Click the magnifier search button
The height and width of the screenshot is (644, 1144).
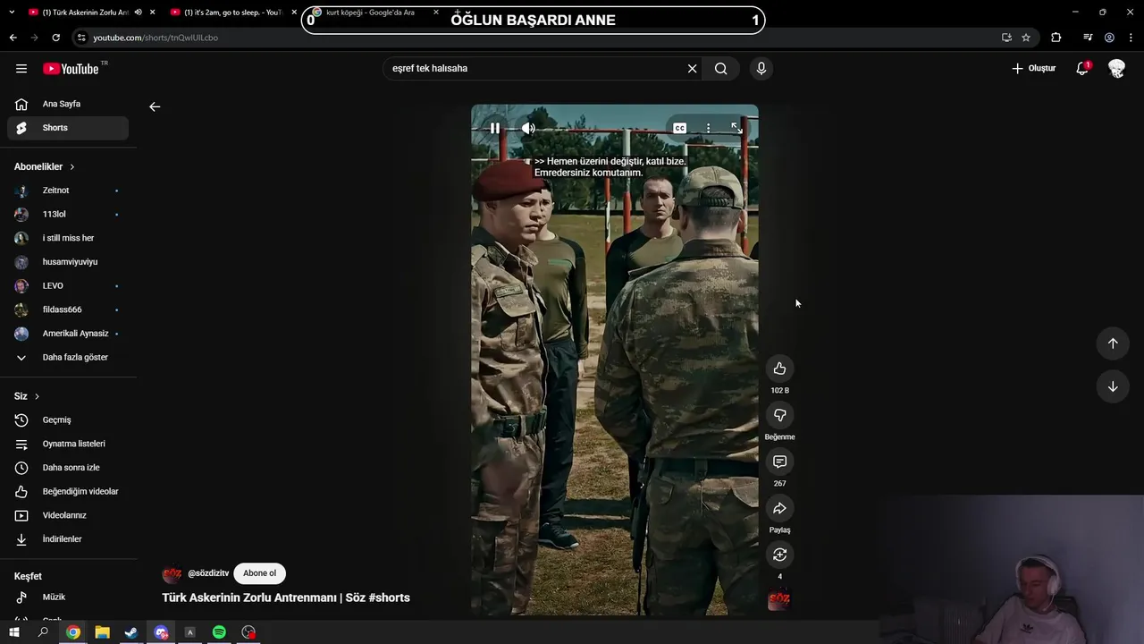click(x=721, y=69)
